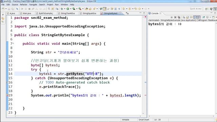Toggle Show Console on Standard Error
This screenshot has width=217, height=122.
point(199,17)
